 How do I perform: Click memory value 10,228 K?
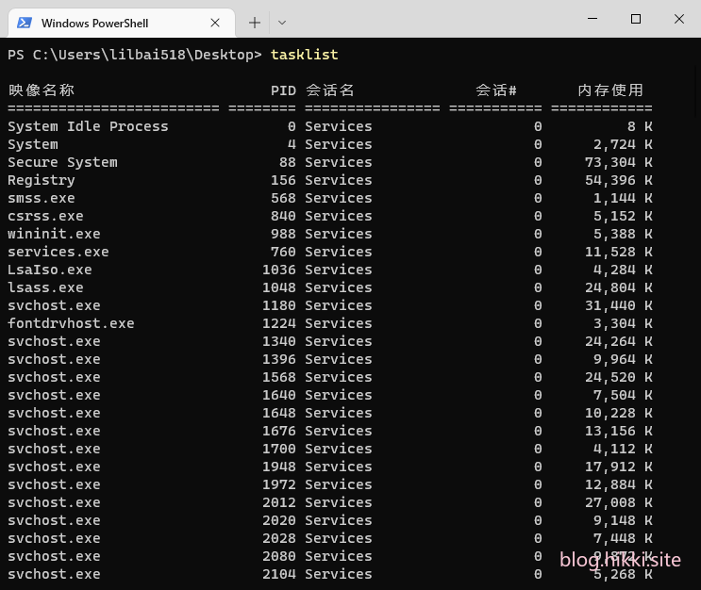(619, 413)
